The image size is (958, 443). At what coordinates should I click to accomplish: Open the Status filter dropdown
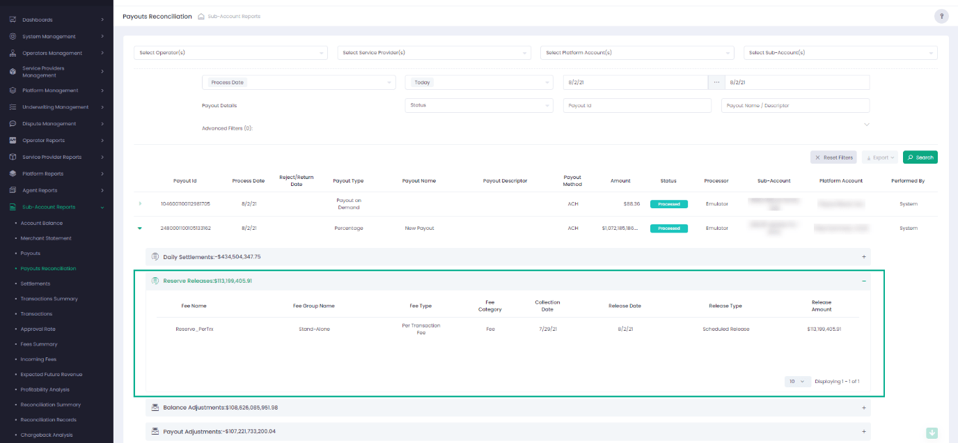coord(479,105)
